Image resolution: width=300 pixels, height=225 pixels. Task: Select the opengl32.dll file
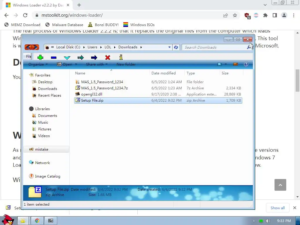tap(158, 94)
